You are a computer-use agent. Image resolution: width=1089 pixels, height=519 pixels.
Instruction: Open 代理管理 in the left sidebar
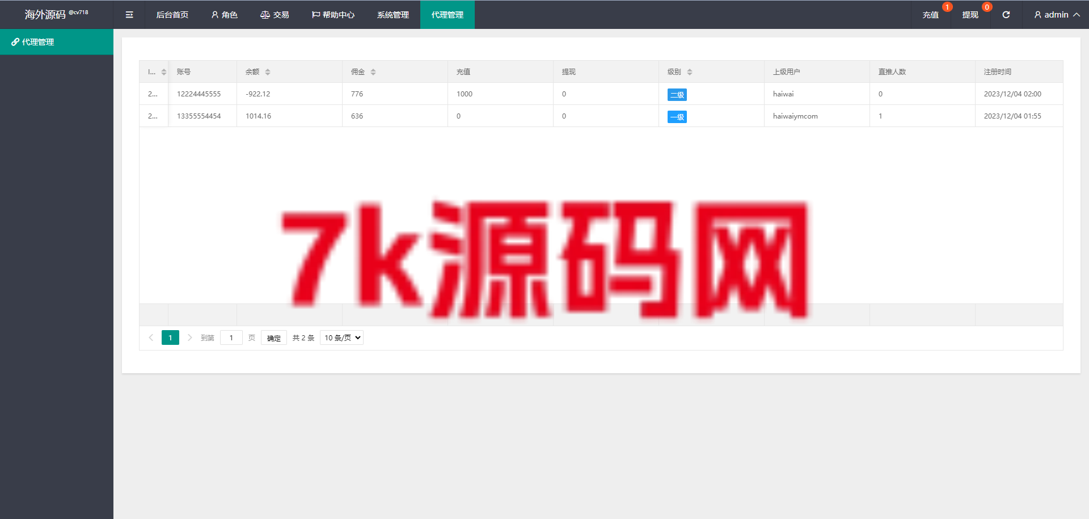(57, 42)
